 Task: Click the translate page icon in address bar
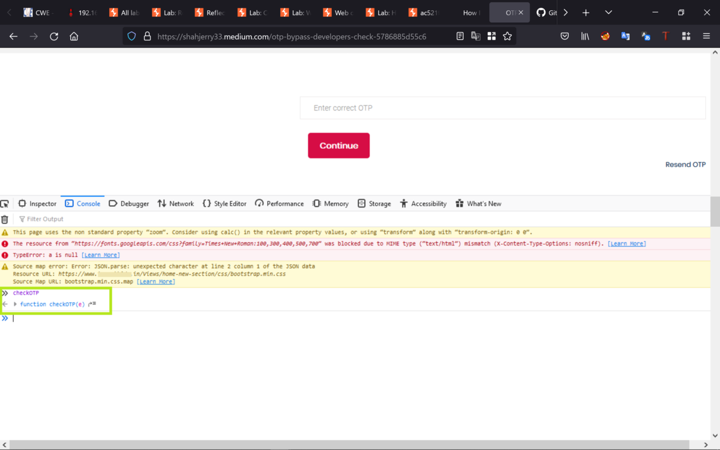click(x=476, y=37)
